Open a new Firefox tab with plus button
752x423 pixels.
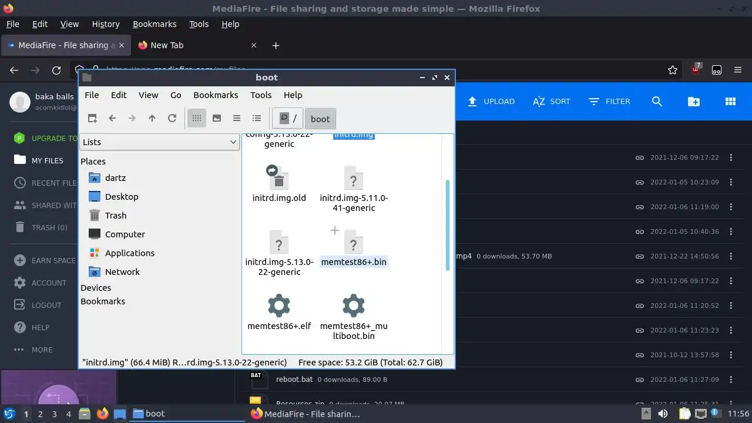(x=276, y=45)
